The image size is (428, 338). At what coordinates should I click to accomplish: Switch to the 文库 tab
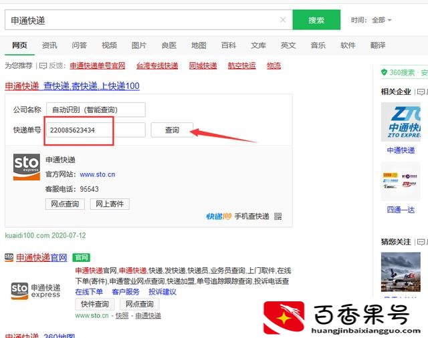tap(259, 45)
